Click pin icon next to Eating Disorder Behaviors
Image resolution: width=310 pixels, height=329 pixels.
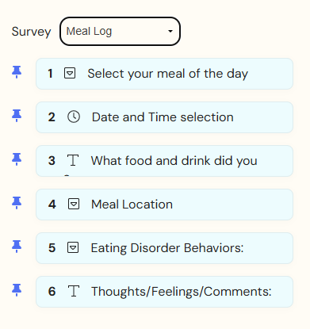click(17, 247)
